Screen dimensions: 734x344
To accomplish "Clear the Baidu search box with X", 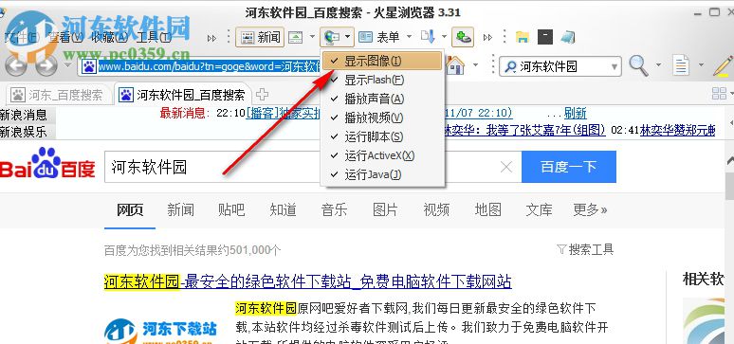I will click(506, 167).
